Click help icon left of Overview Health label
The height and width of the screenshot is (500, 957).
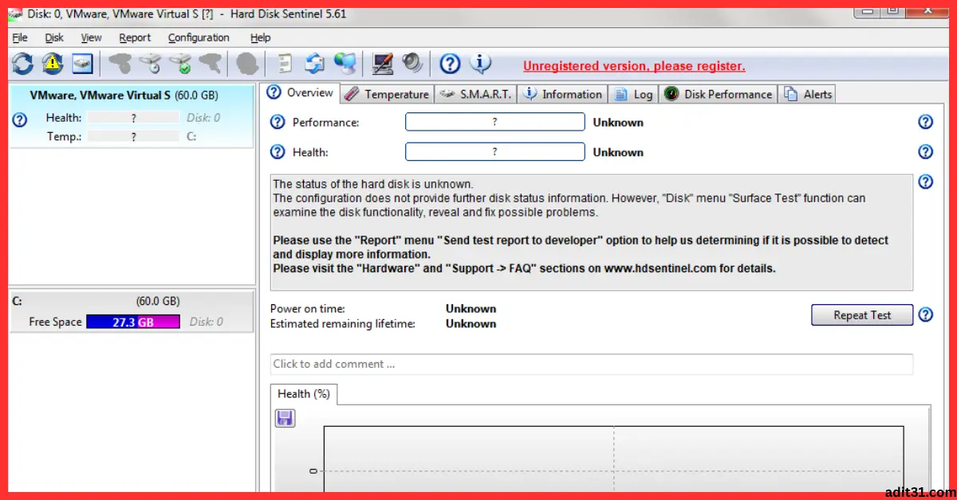click(278, 152)
